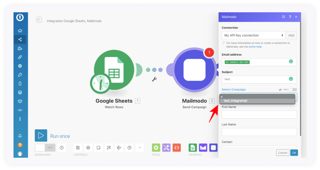
Task: Go to Home dashboard in sidebar
Action: click(x=20, y=31)
